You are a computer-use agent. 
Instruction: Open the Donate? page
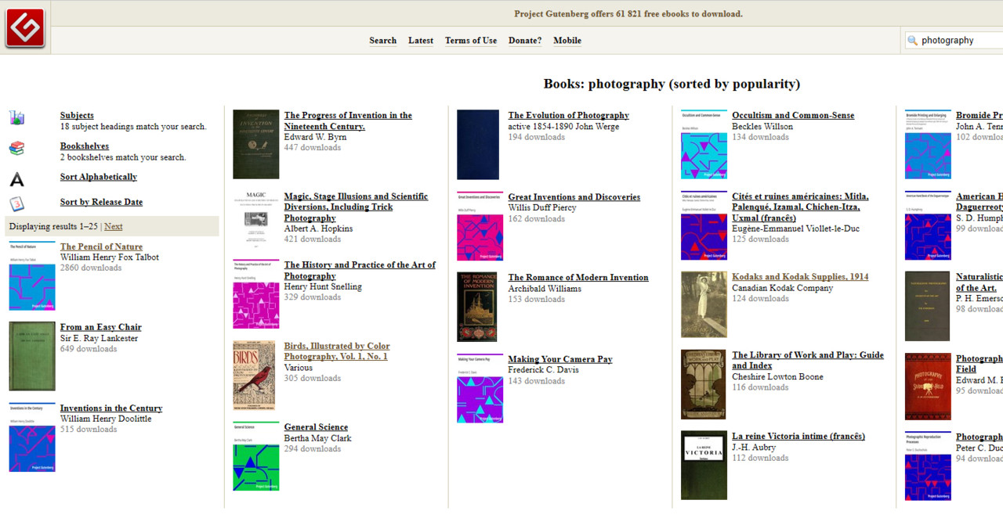[x=524, y=40]
